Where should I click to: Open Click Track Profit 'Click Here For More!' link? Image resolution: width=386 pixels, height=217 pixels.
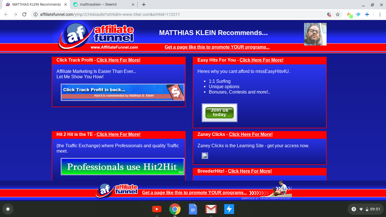coord(118,60)
